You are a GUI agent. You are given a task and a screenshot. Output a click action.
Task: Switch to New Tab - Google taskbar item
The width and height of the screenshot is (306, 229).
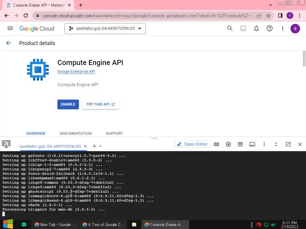[x=55, y=225]
